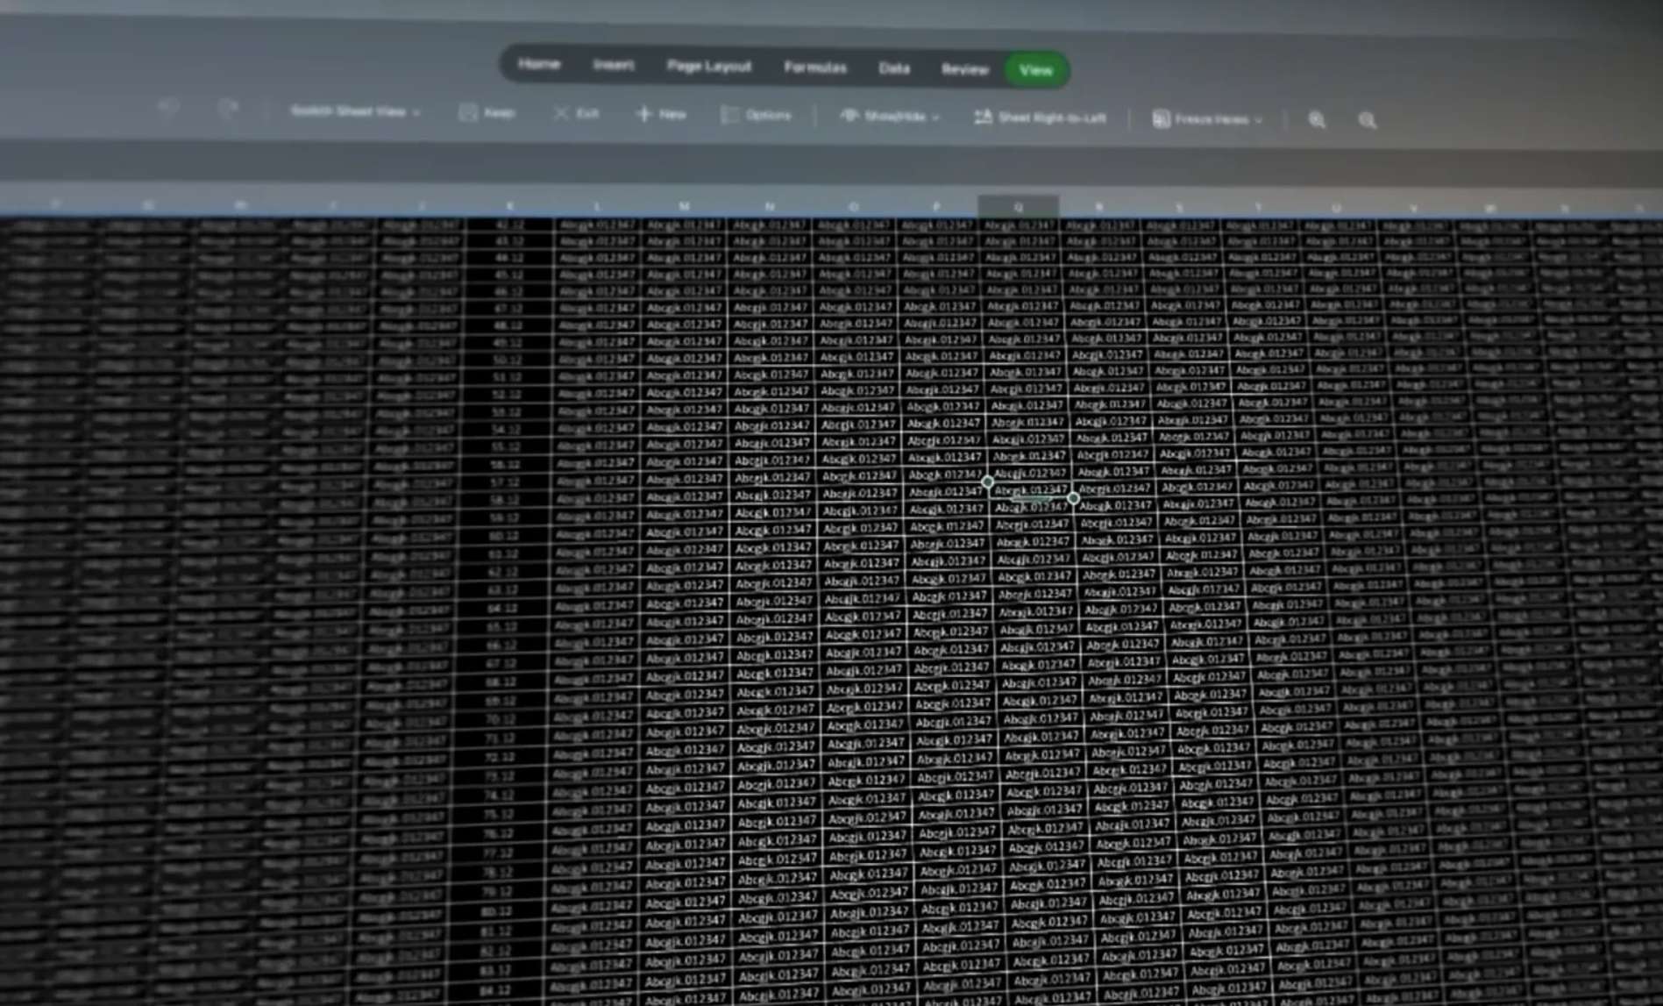Screen dimensions: 1663x1006
Task: Click Exit sheet view button
Action: (576, 113)
